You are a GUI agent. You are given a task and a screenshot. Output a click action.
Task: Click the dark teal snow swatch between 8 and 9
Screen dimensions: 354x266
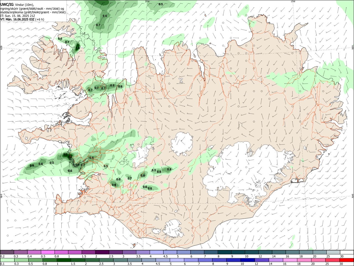[x=224, y=252]
